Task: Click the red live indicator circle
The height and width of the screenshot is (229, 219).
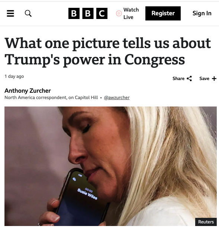Action: point(119,13)
